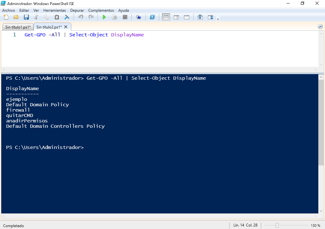Open a script with the folder icon
Image resolution: width=325 pixels, height=229 pixels.
16,17
